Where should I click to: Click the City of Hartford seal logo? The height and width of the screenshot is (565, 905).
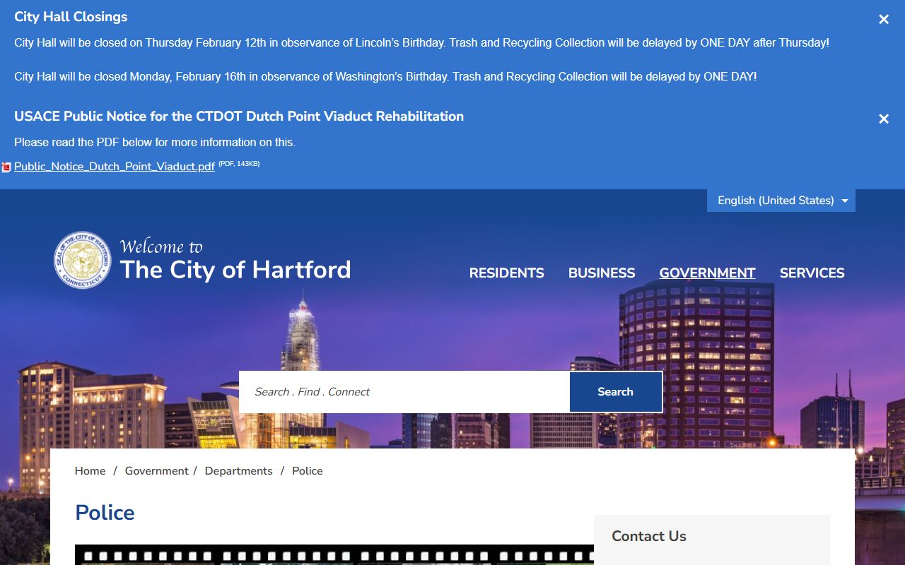83,260
